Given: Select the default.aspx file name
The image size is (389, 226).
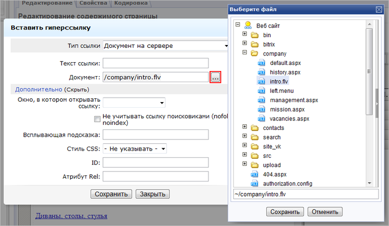Looking at the screenshot, I should (285, 63).
